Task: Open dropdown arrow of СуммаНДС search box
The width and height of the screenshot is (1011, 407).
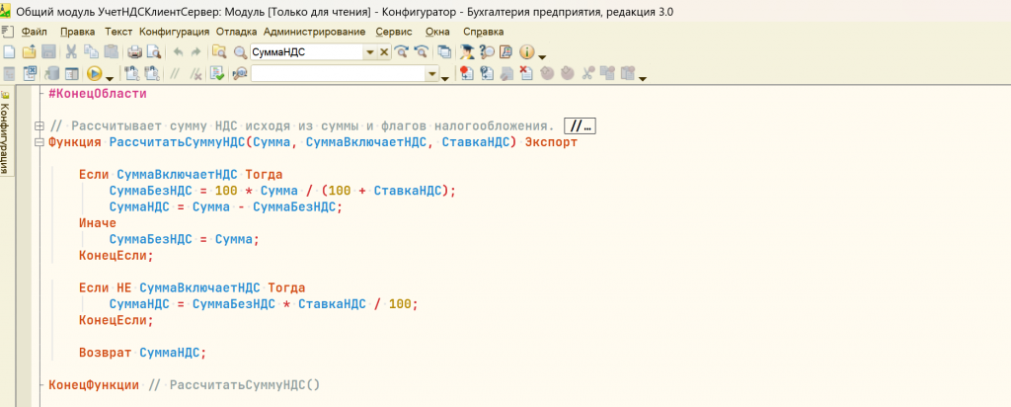Action: pos(370,53)
